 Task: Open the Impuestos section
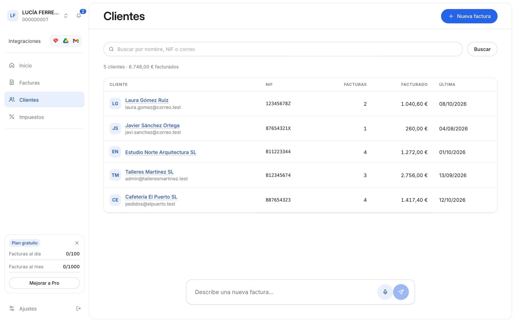44,117
